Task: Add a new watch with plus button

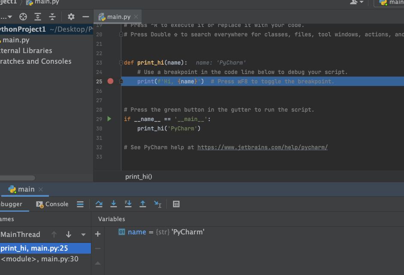Action: pos(98,234)
